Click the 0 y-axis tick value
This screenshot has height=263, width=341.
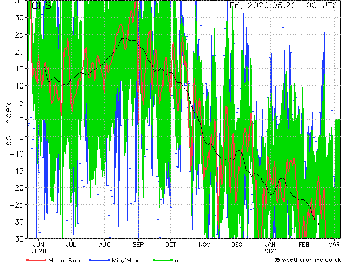(x=22, y=120)
